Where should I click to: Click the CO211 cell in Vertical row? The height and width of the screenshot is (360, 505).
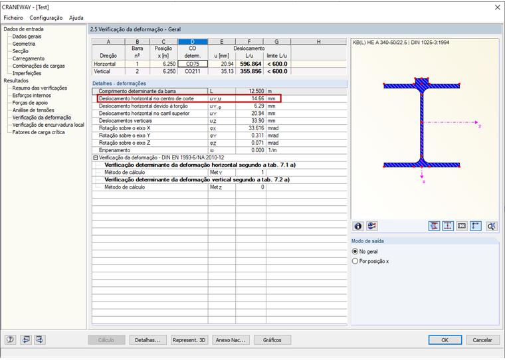click(x=193, y=71)
